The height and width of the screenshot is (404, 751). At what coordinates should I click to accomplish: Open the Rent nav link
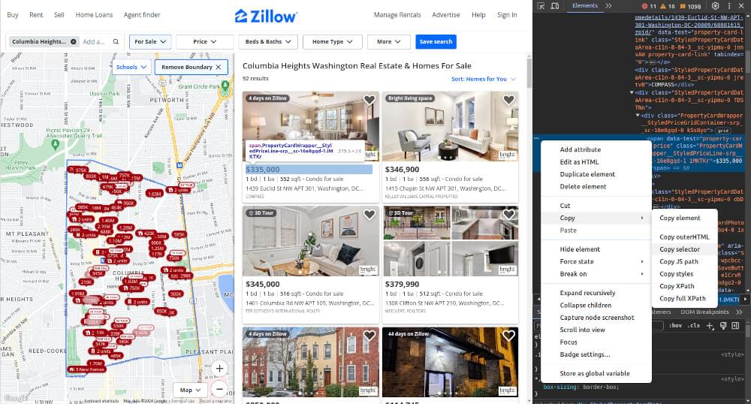click(36, 15)
